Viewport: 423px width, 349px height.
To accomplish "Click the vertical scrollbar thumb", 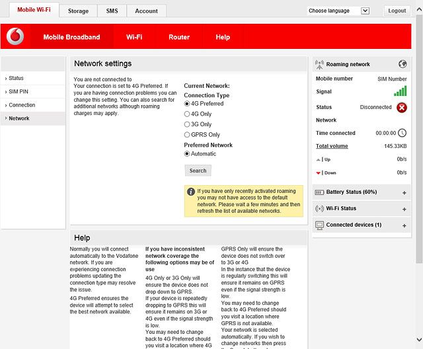I will (419, 139).
